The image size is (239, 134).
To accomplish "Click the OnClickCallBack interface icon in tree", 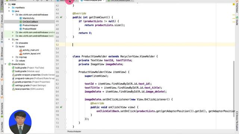I will pos(21,22).
